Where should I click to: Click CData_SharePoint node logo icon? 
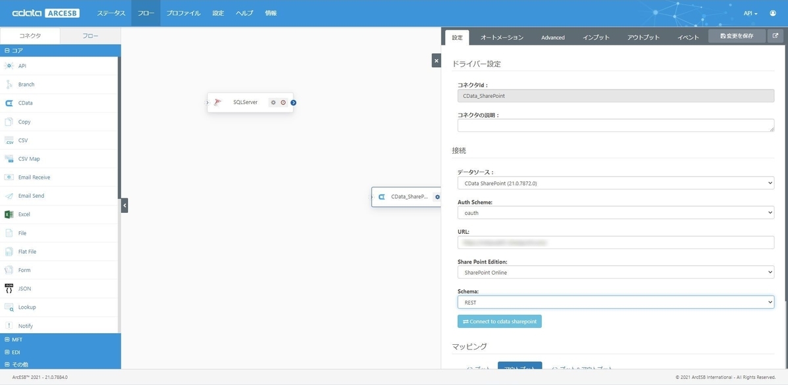[x=382, y=197]
